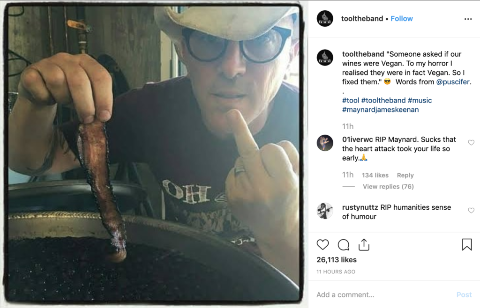
Task: Open the tooltheband username in the header
Action: [x=362, y=19]
